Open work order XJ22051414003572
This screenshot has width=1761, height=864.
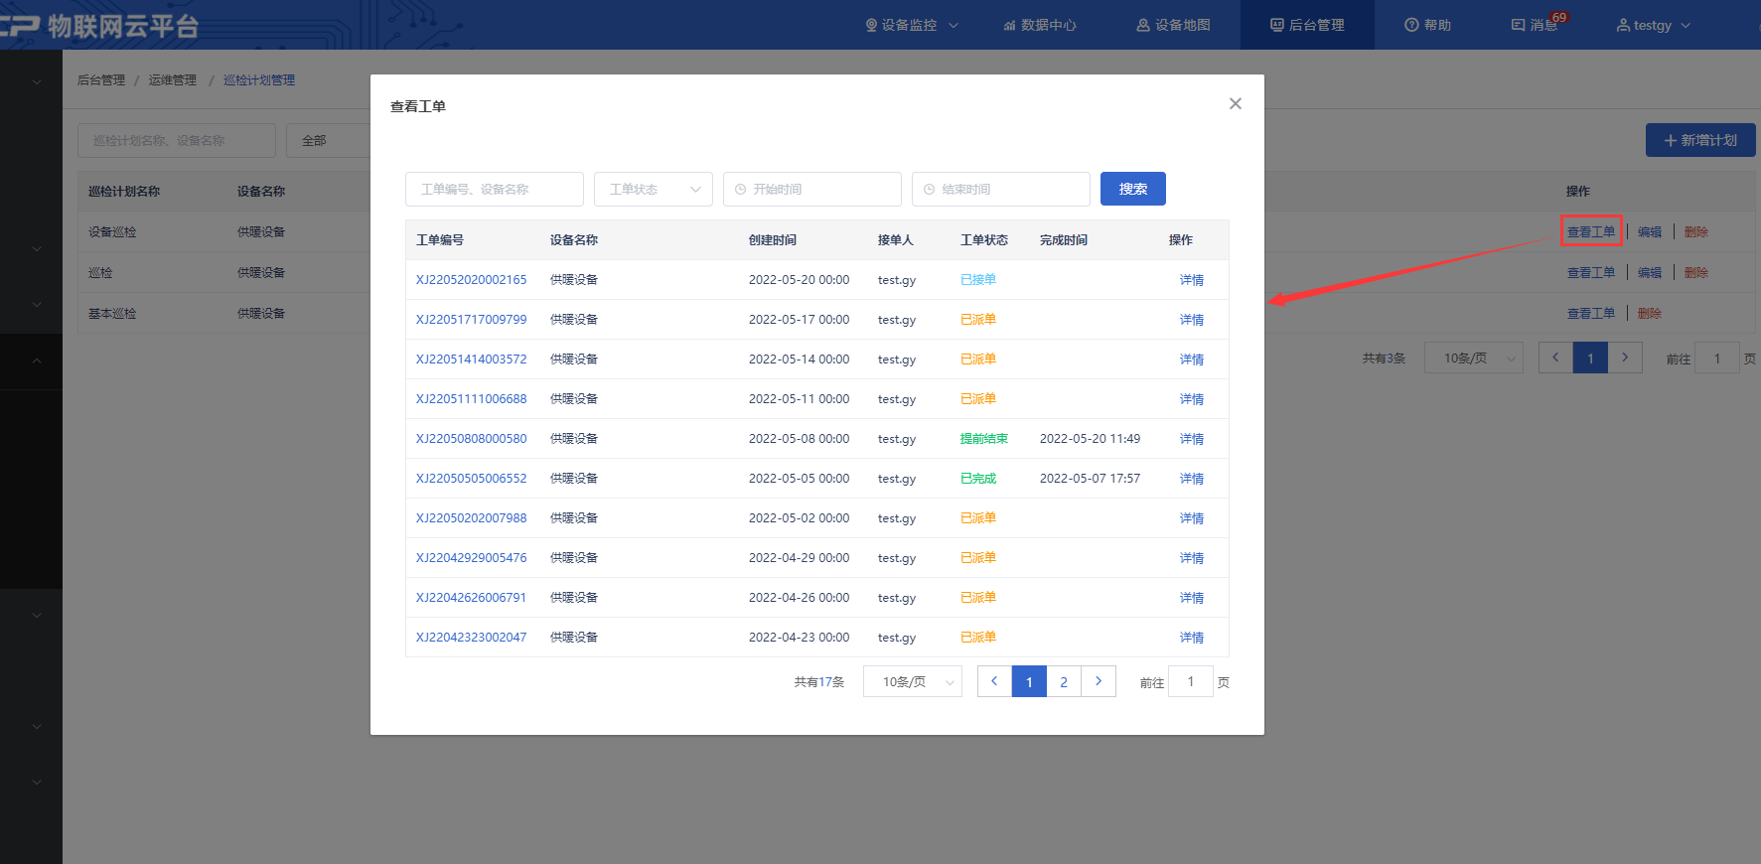click(x=471, y=360)
